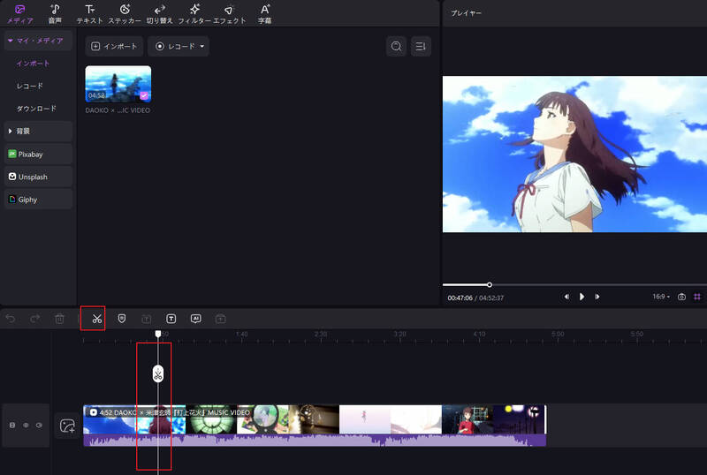The width and height of the screenshot is (707, 475).
Task: Select ダウンロード in the media sidebar
Action: click(36, 109)
